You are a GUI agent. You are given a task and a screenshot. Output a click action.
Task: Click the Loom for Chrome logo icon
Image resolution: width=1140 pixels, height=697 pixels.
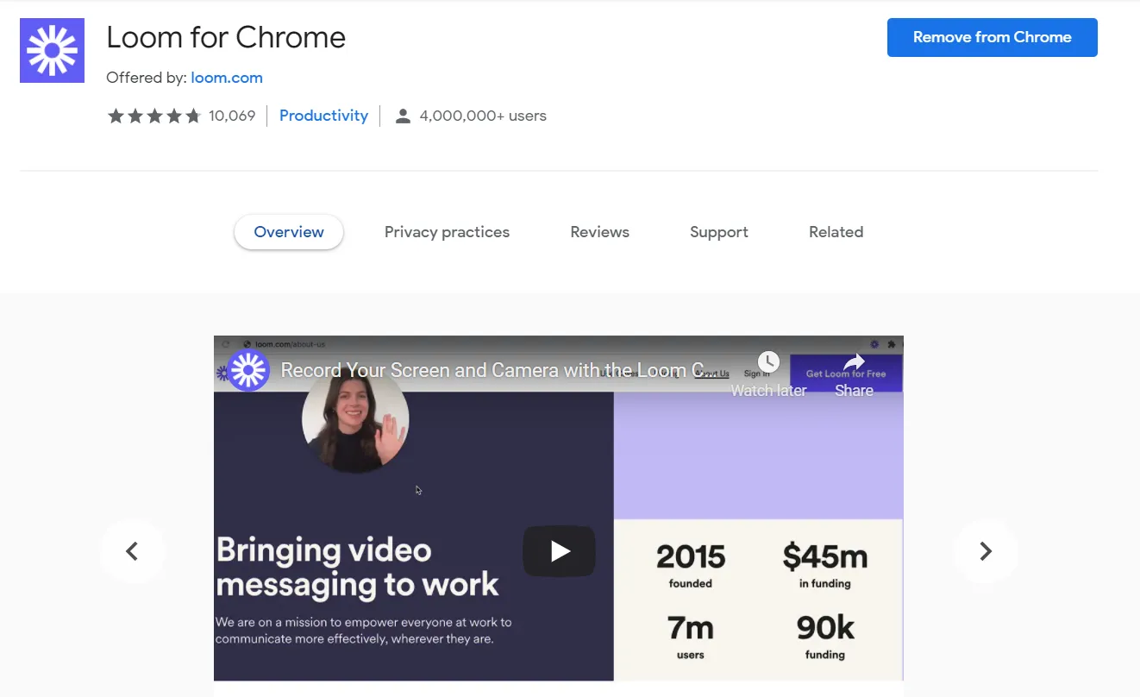52,50
